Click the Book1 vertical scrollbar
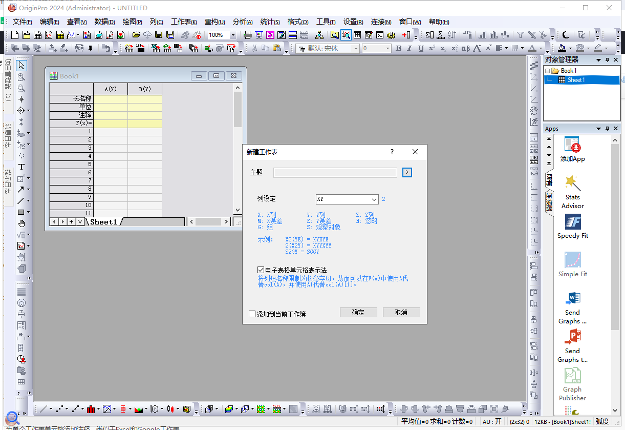The height and width of the screenshot is (430, 625). 238,149
